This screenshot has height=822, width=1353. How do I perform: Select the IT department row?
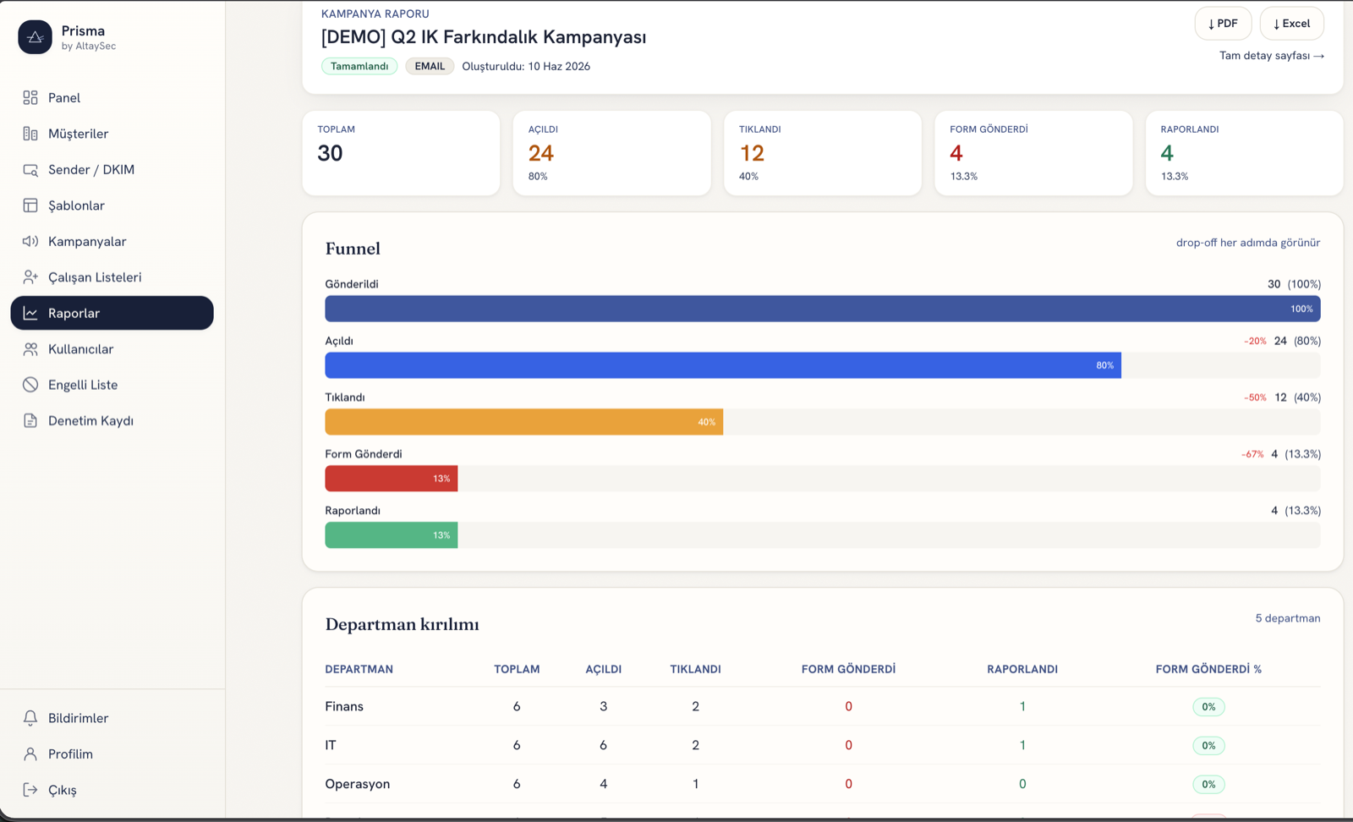click(x=823, y=745)
